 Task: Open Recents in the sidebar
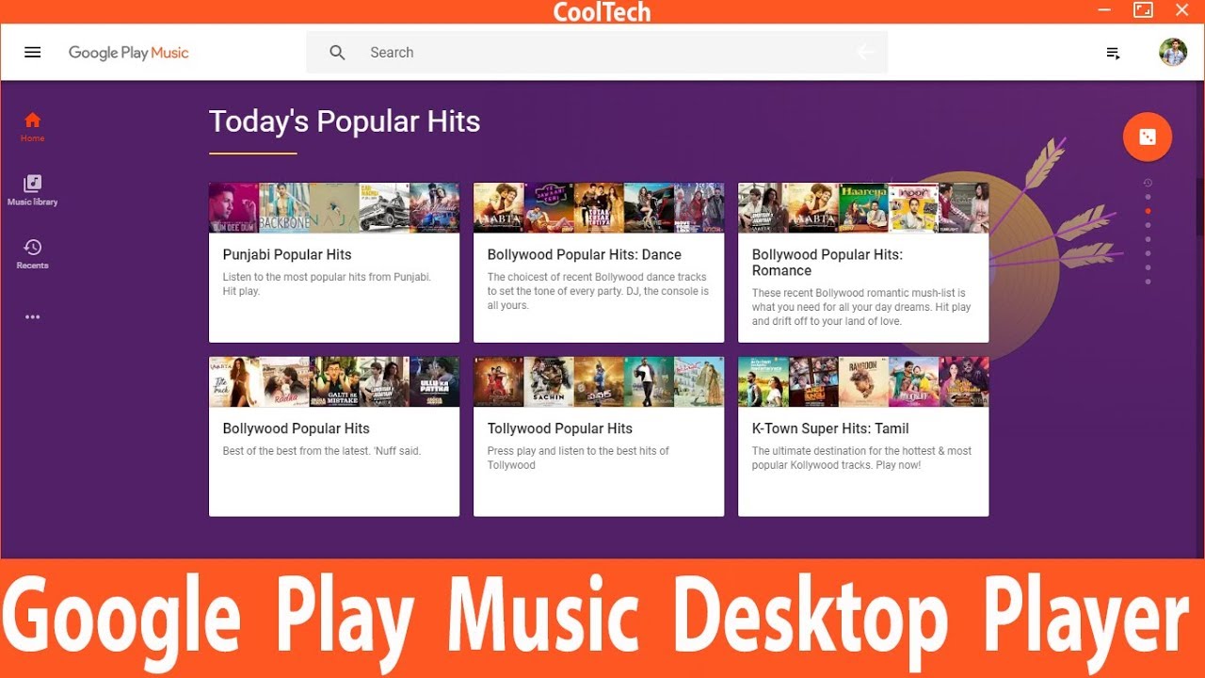coord(33,253)
